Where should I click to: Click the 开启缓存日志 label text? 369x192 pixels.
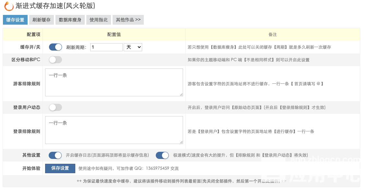click(x=107, y=155)
